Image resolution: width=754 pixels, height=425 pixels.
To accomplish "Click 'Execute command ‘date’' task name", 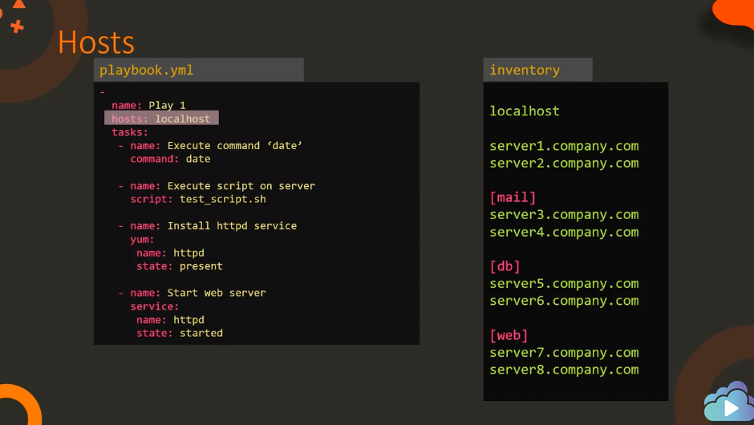I will click(x=235, y=145).
